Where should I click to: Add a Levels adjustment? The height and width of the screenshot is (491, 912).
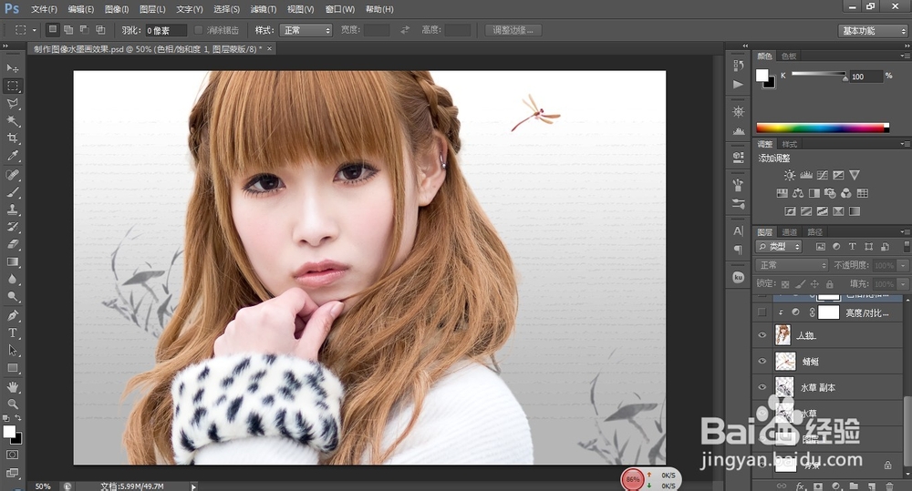click(x=806, y=175)
